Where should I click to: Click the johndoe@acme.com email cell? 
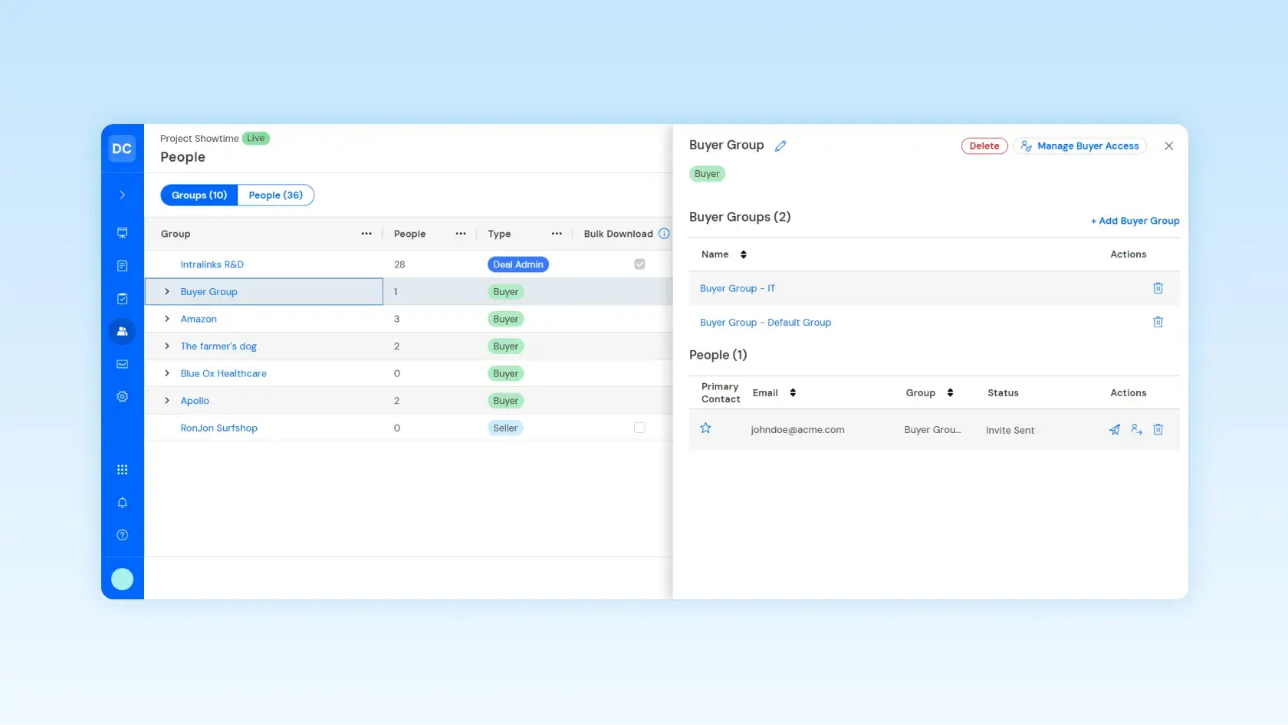[797, 430]
